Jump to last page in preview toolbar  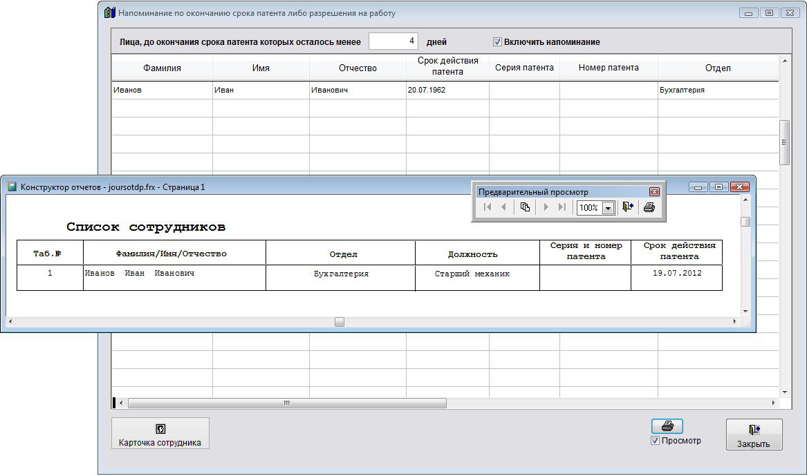point(562,207)
